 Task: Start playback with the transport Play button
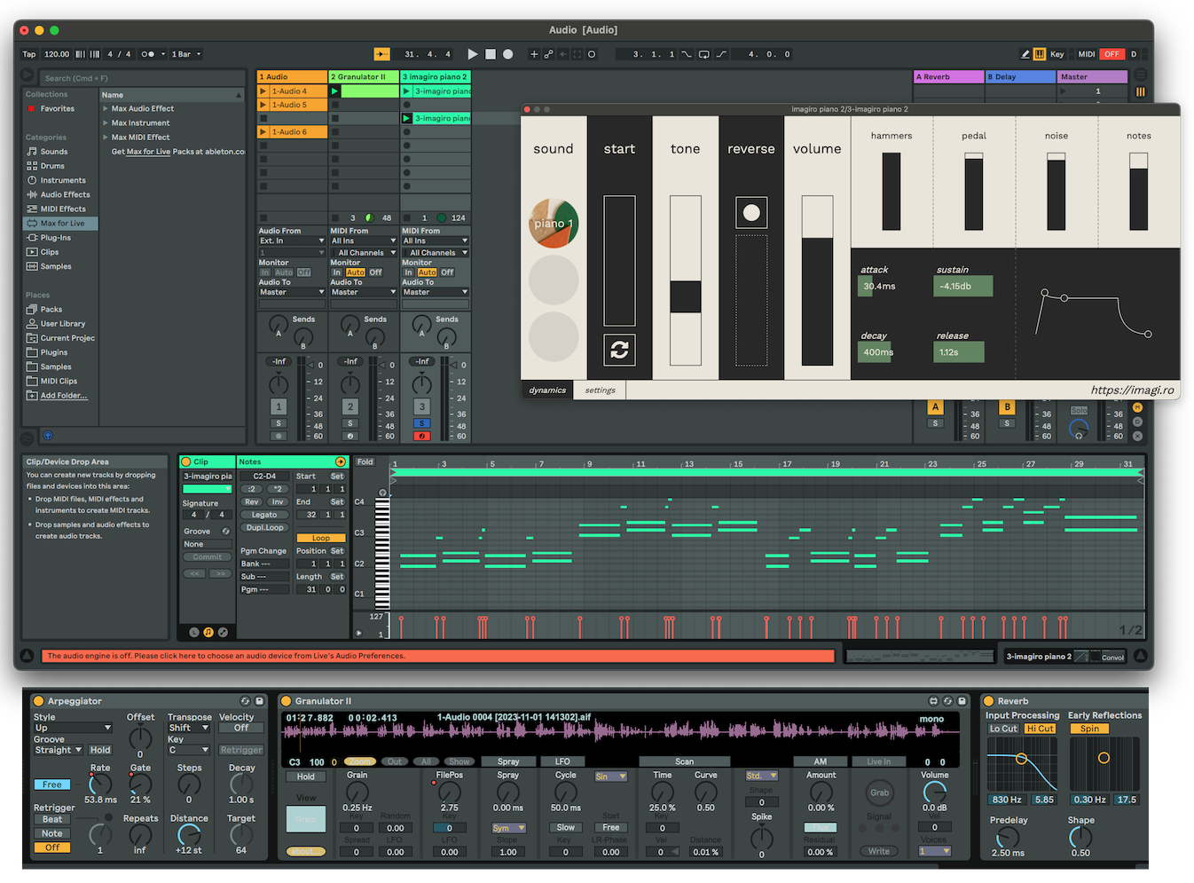click(473, 54)
